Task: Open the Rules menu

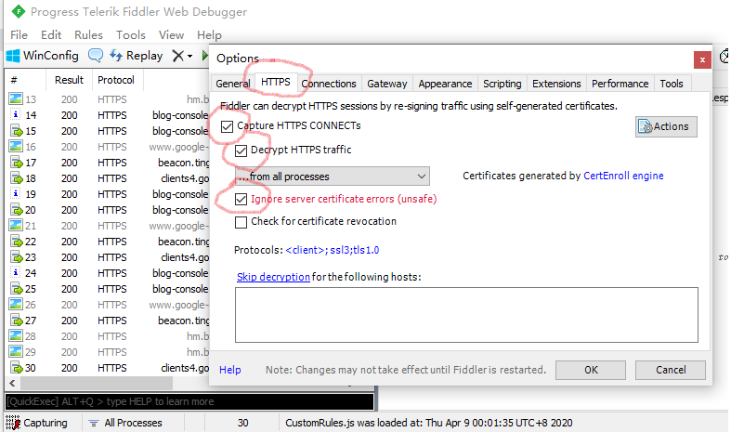Action: point(88,35)
